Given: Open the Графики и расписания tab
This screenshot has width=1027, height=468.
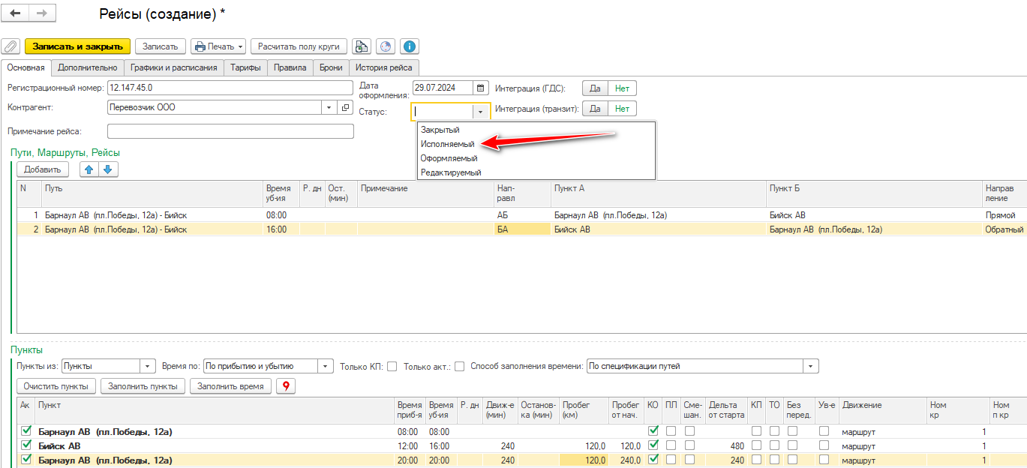Looking at the screenshot, I should pos(173,67).
